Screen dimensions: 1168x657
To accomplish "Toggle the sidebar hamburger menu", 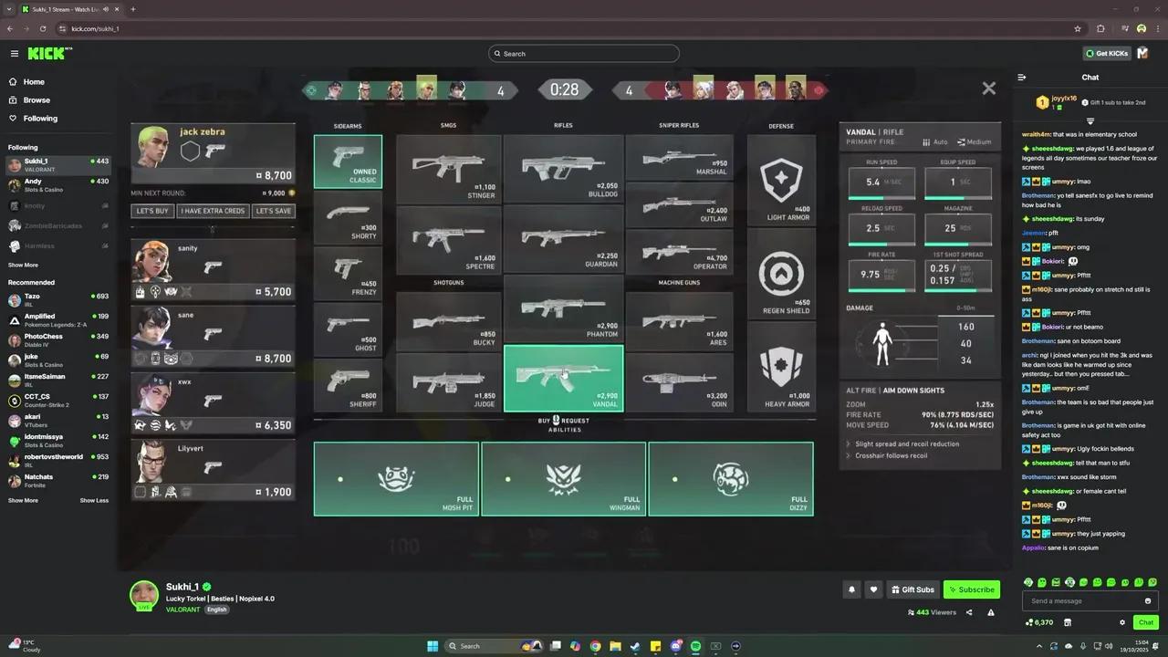I will [15, 54].
